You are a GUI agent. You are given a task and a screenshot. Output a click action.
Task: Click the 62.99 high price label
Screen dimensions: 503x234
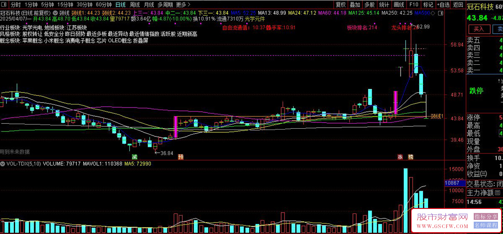coord(423,26)
